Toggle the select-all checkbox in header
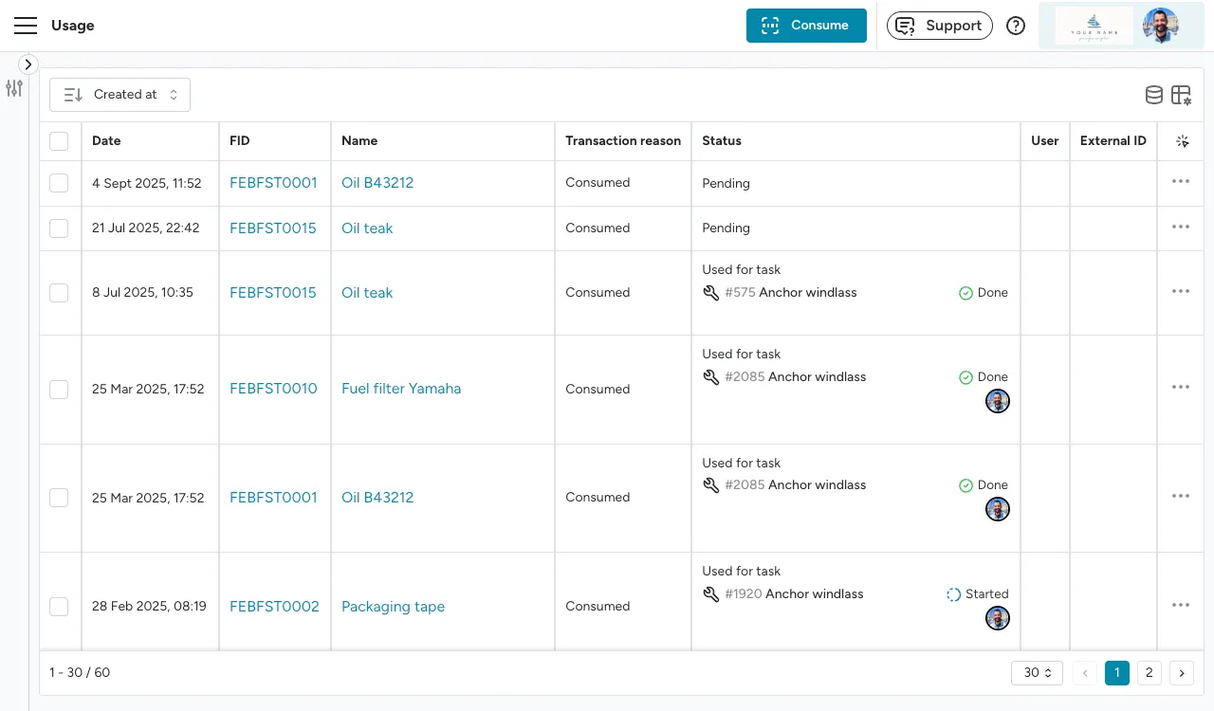 [59, 141]
